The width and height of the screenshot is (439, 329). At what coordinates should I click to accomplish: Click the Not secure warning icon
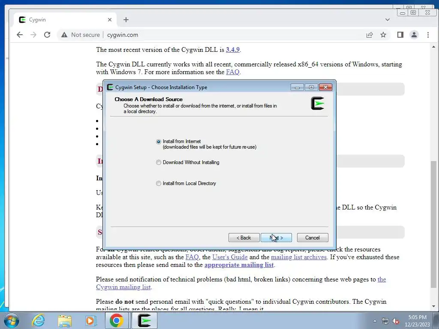pyautogui.click(x=64, y=35)
